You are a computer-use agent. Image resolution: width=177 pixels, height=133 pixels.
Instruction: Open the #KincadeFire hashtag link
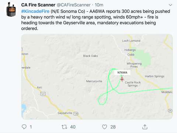tap(35, 11)
